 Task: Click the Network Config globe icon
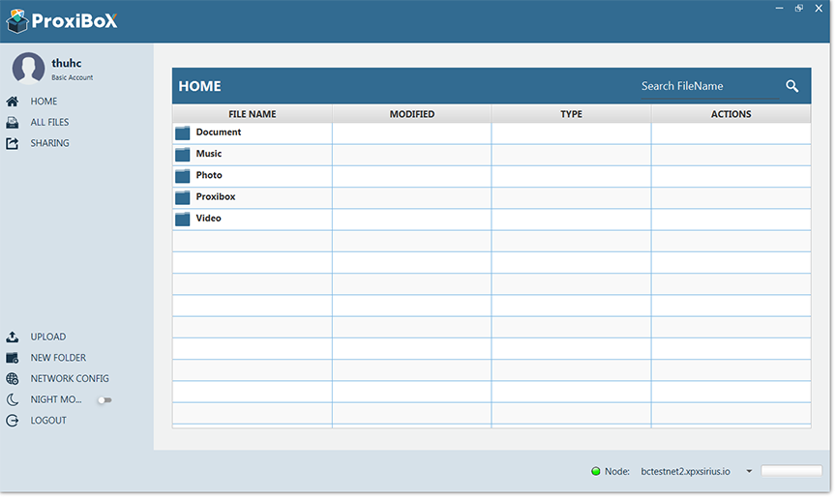pyautogui.click(x=13, y=379)
